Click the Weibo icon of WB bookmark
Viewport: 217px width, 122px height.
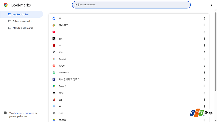pos(54,100)
